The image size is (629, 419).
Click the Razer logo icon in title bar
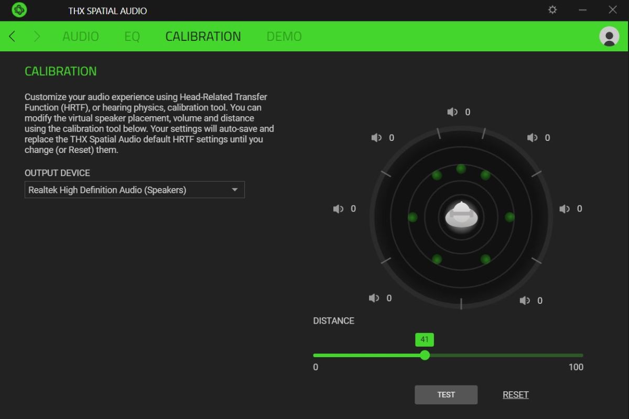pos(19,10)
